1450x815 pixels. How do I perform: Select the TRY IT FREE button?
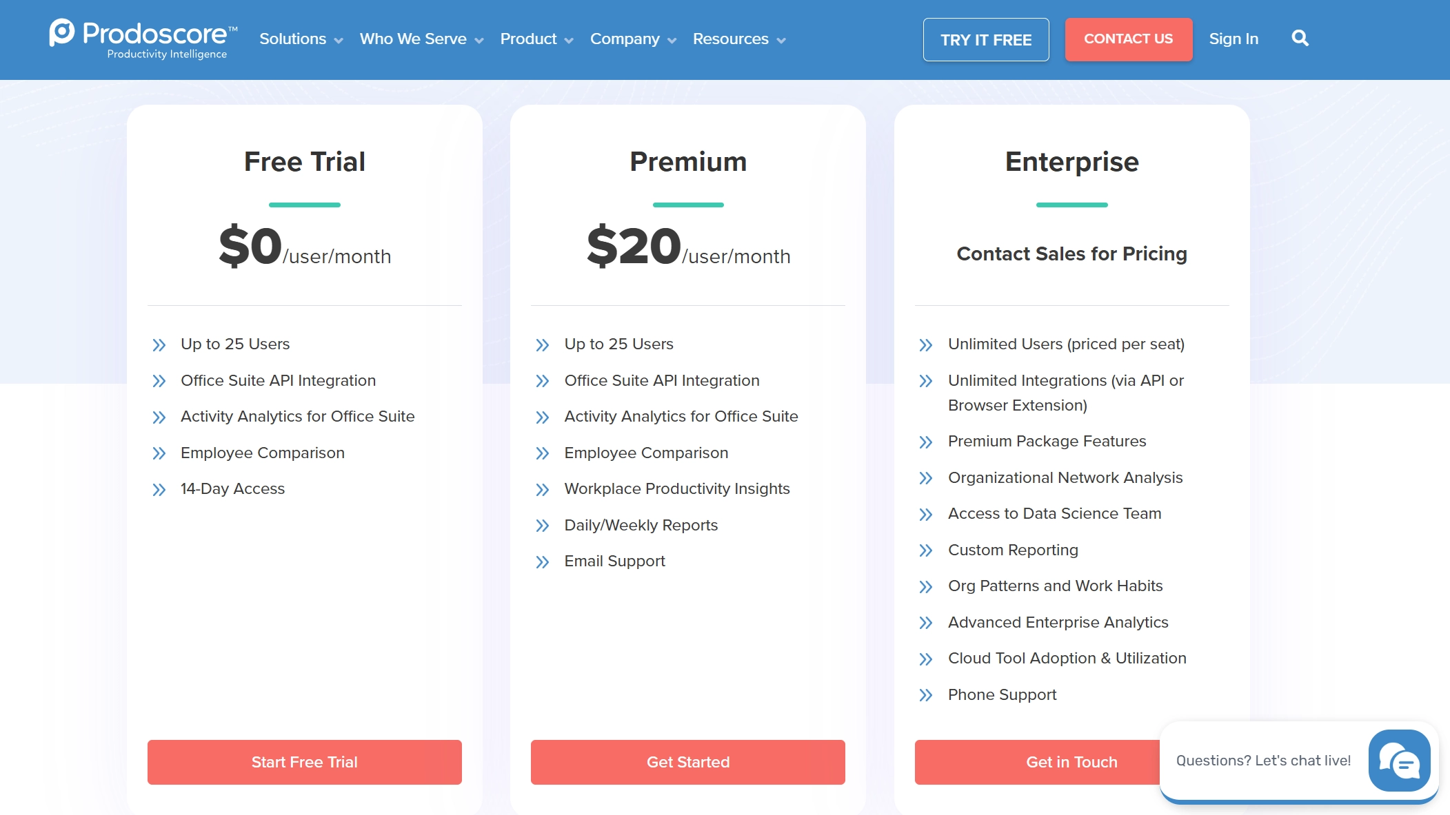[x=985, y=39]
